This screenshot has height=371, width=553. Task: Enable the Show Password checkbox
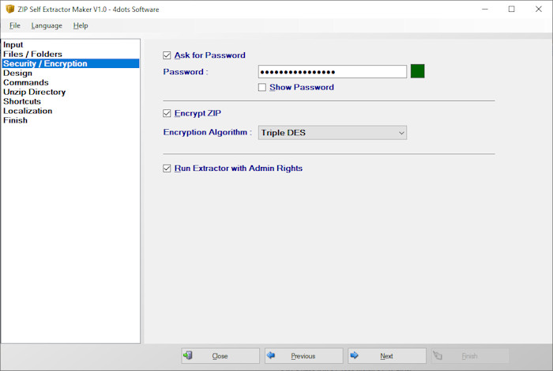(x=262, y=87)
